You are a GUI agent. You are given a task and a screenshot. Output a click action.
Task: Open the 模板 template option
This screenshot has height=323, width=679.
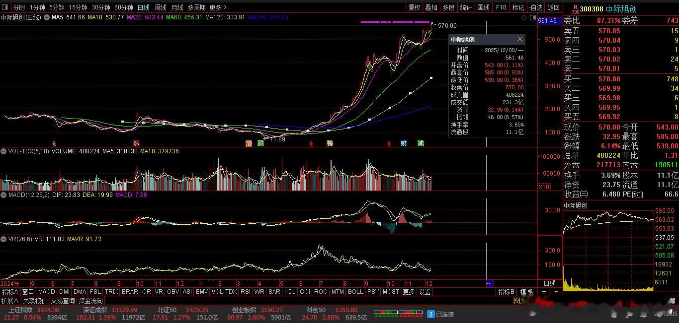click(527, 292)
